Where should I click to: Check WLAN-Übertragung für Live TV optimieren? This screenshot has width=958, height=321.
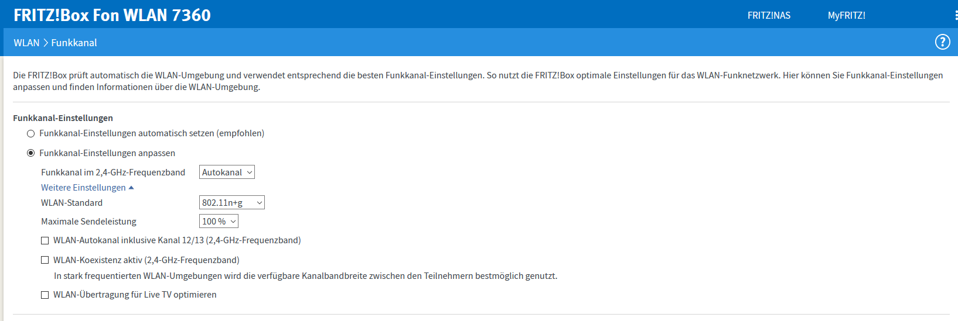pos(45,295)
